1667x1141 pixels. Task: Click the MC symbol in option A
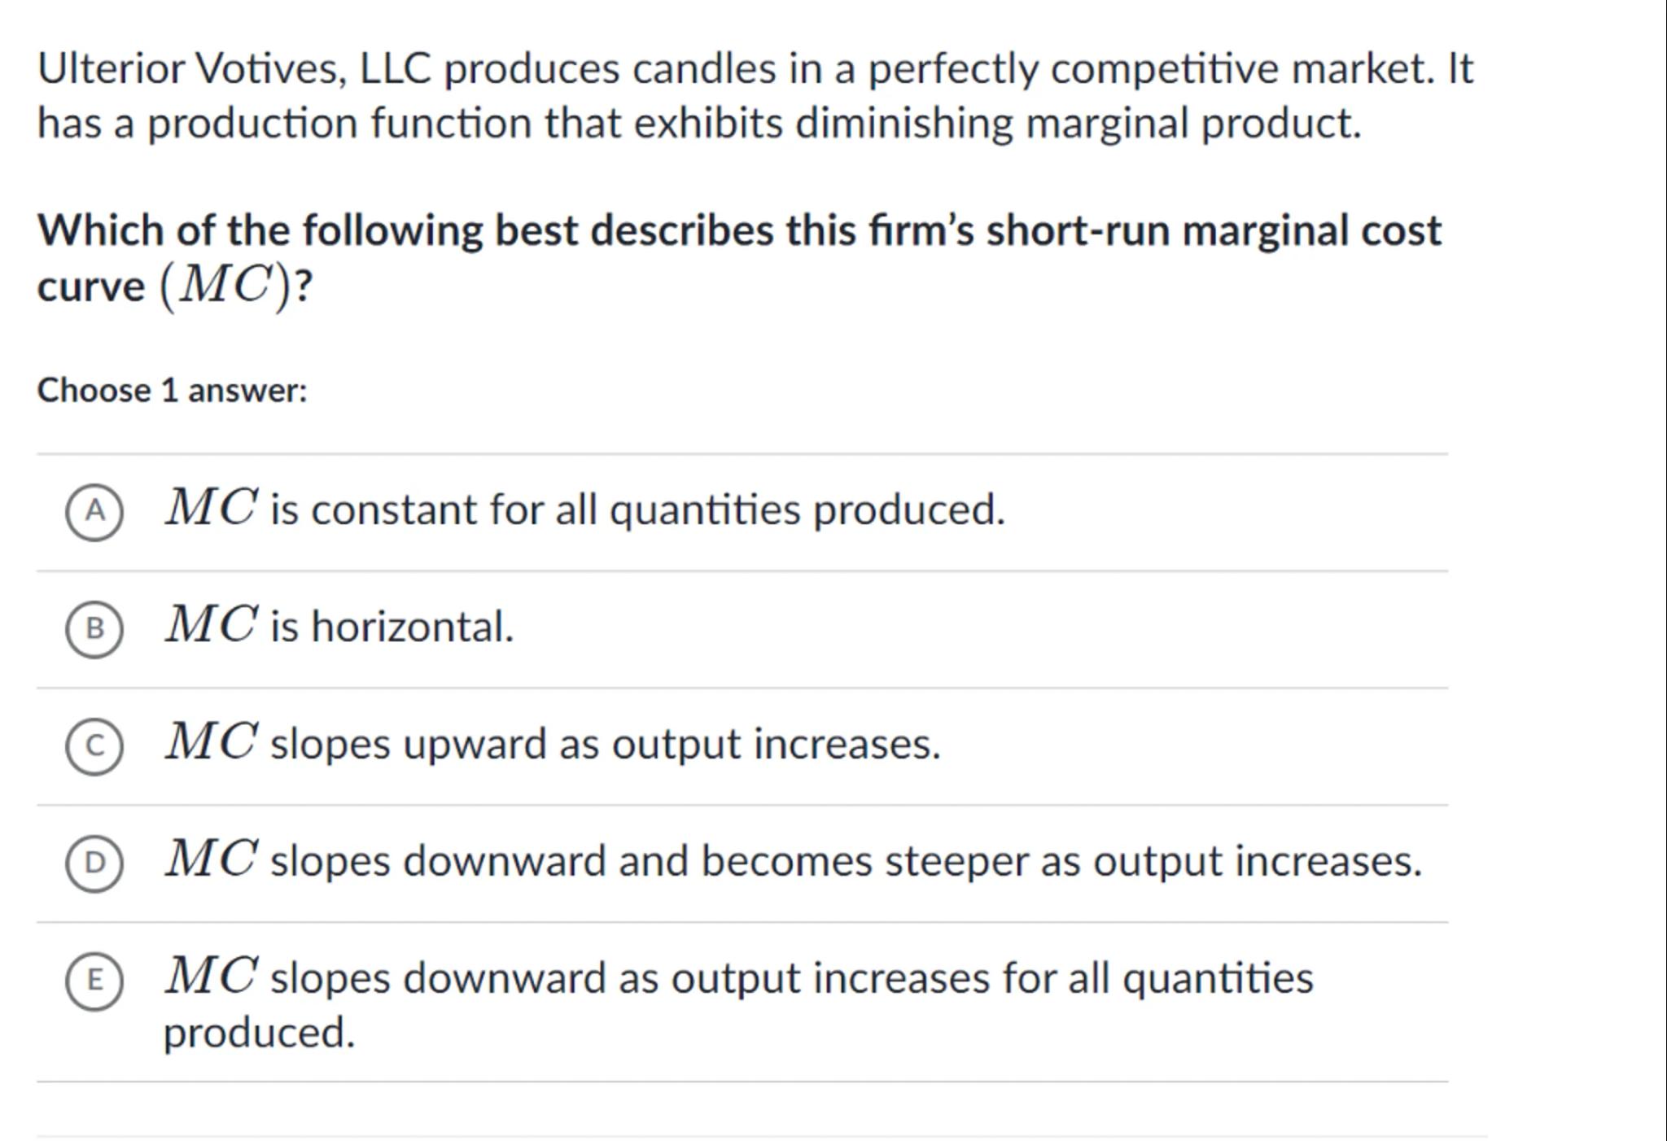pos(212,507)
